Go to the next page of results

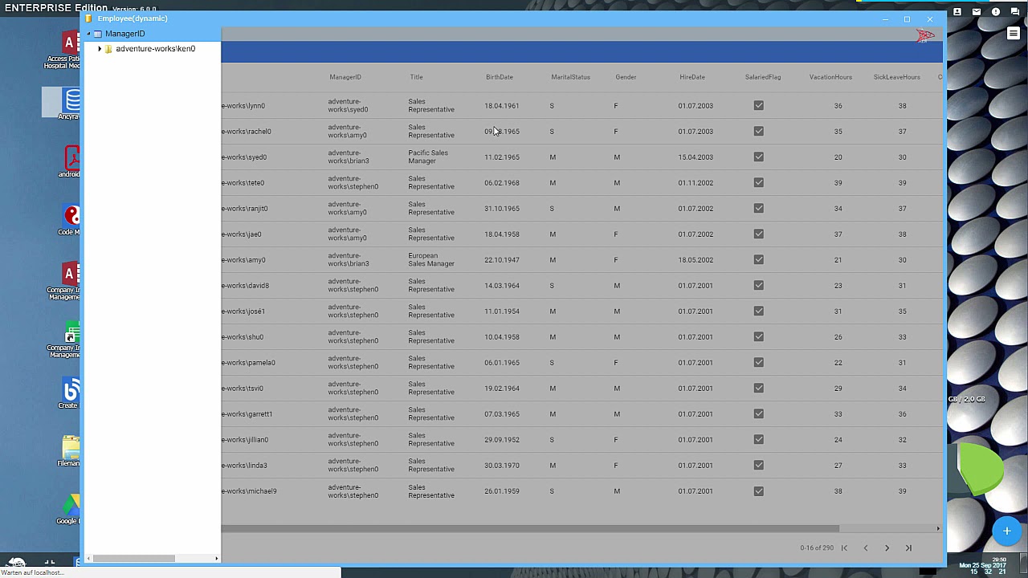pos(887,547)
